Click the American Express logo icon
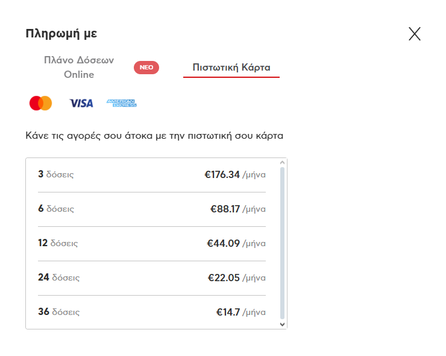This screenshot has height=356, width=446. click(122, 103)
